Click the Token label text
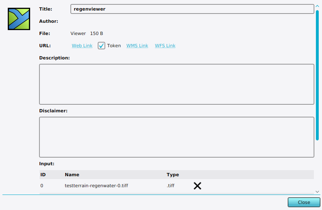Image resolution: width=322 pixels, height=210 pixels. 114,46
